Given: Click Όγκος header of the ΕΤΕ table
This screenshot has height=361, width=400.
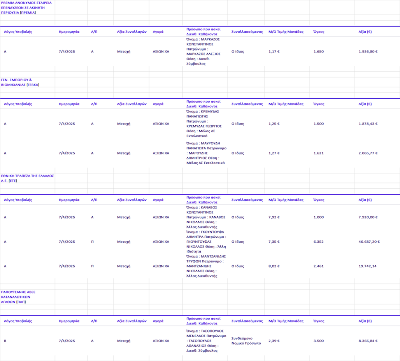Looking at the screenshot, I should (319, 200).
